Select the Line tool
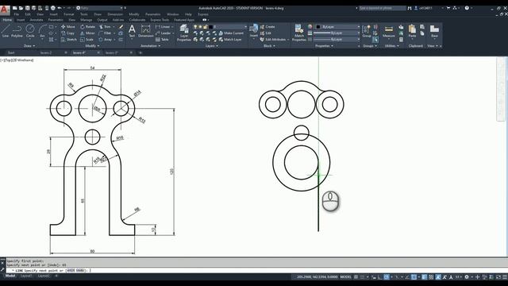This screenshot has height=286, width=508. [x=6, y=31]
